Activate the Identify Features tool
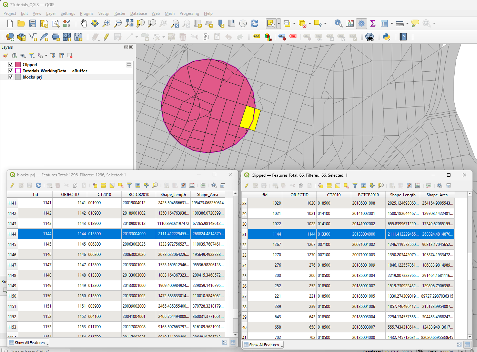Image resolution: width=477 pixels, height=352 pixels. (x=338, y=23)
